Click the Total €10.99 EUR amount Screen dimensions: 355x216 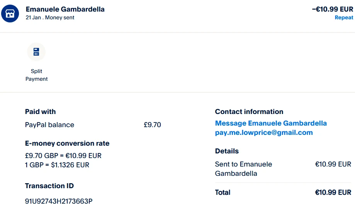pyautogui.click(x=333, y=192)
